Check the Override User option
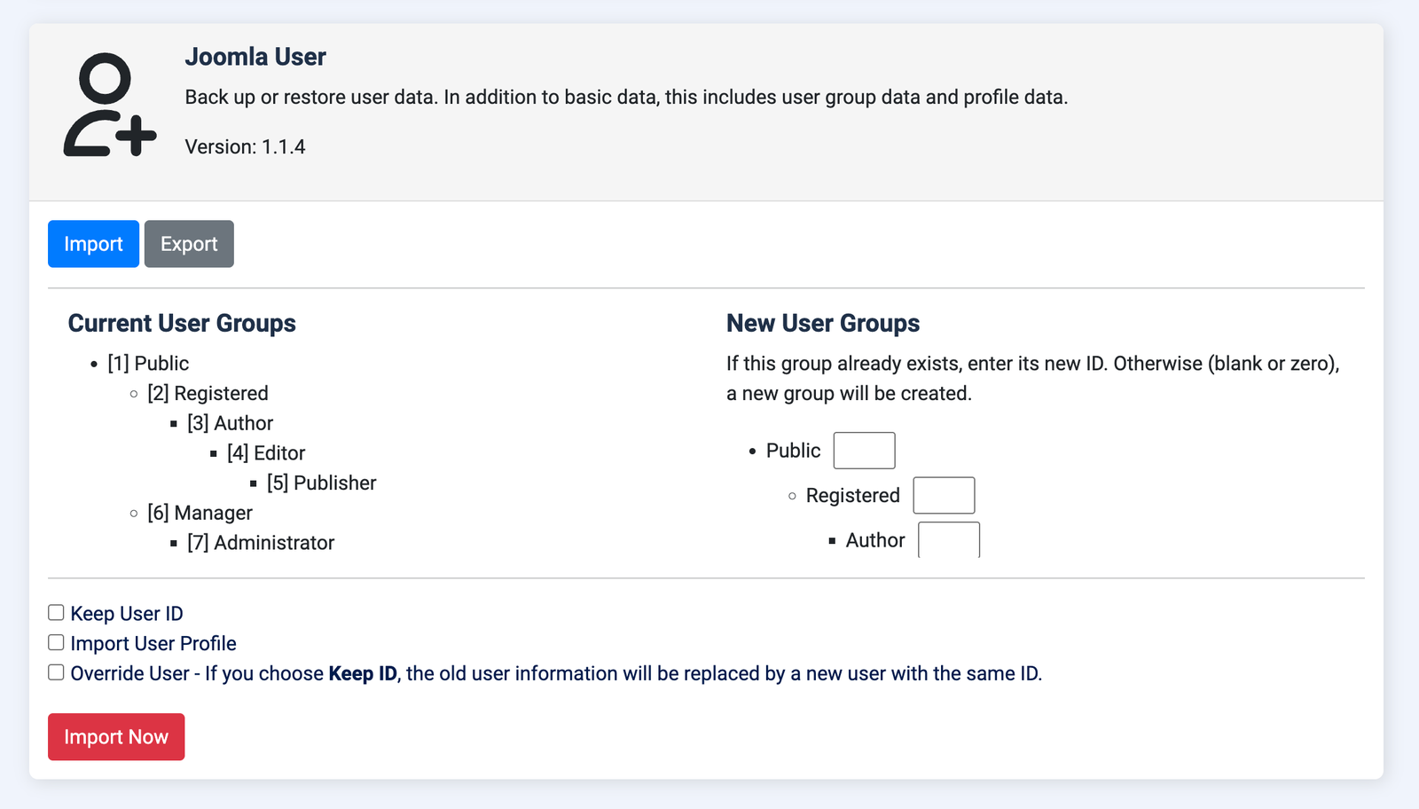 coord(56,672)
